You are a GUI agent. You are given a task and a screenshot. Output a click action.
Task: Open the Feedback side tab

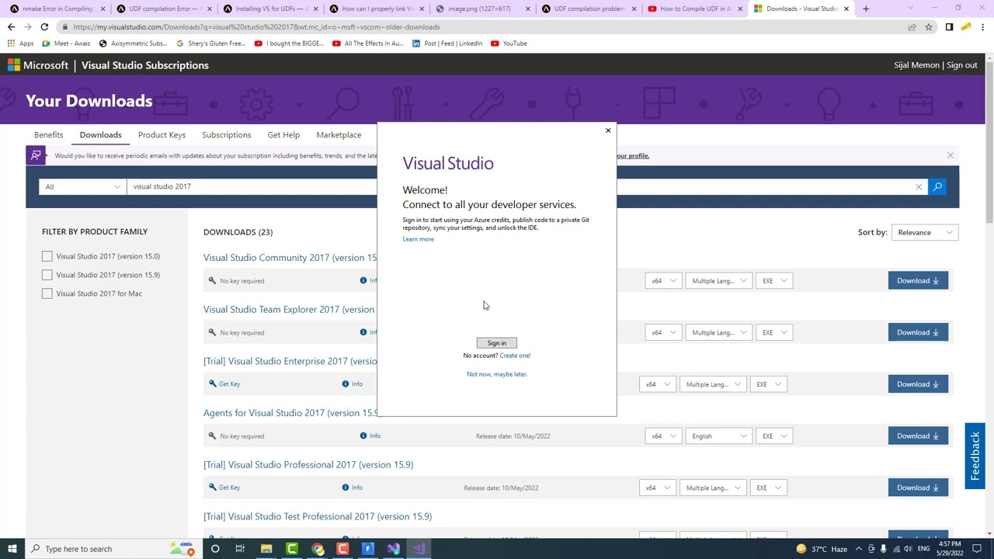(x=975, y=456)
